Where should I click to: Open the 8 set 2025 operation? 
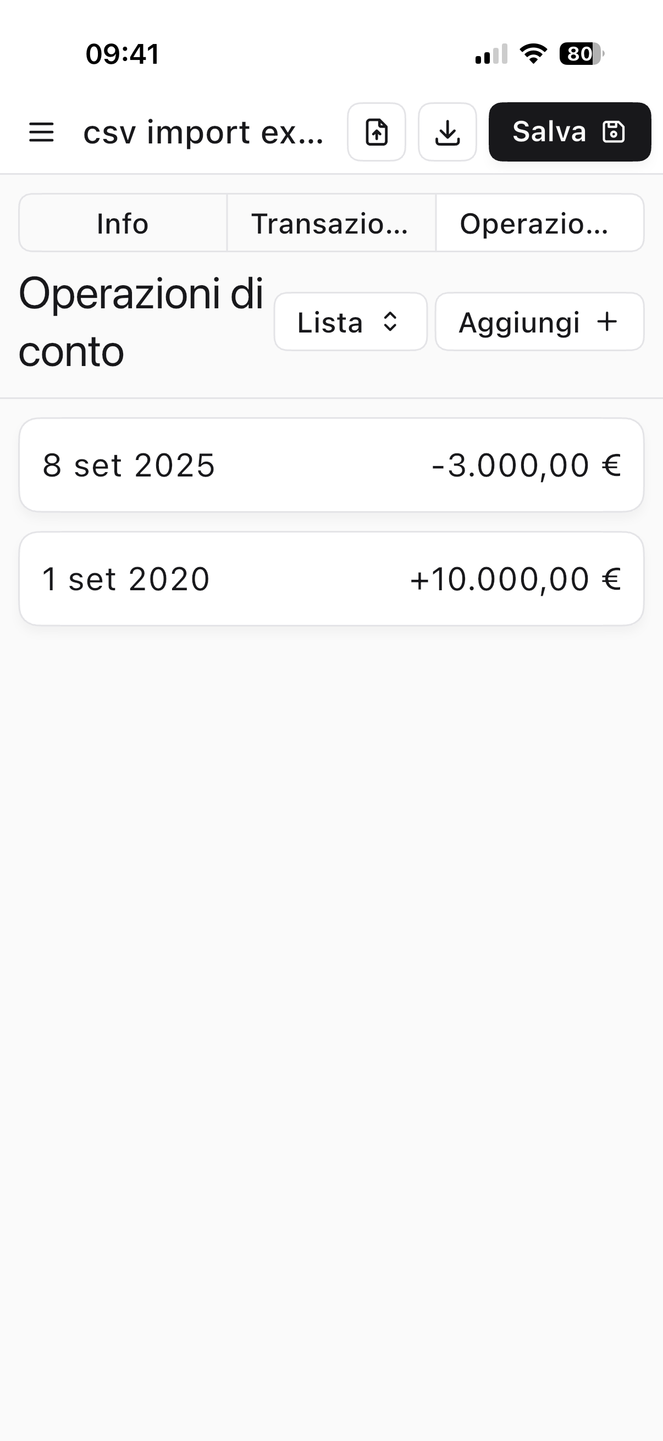point(129,465)
